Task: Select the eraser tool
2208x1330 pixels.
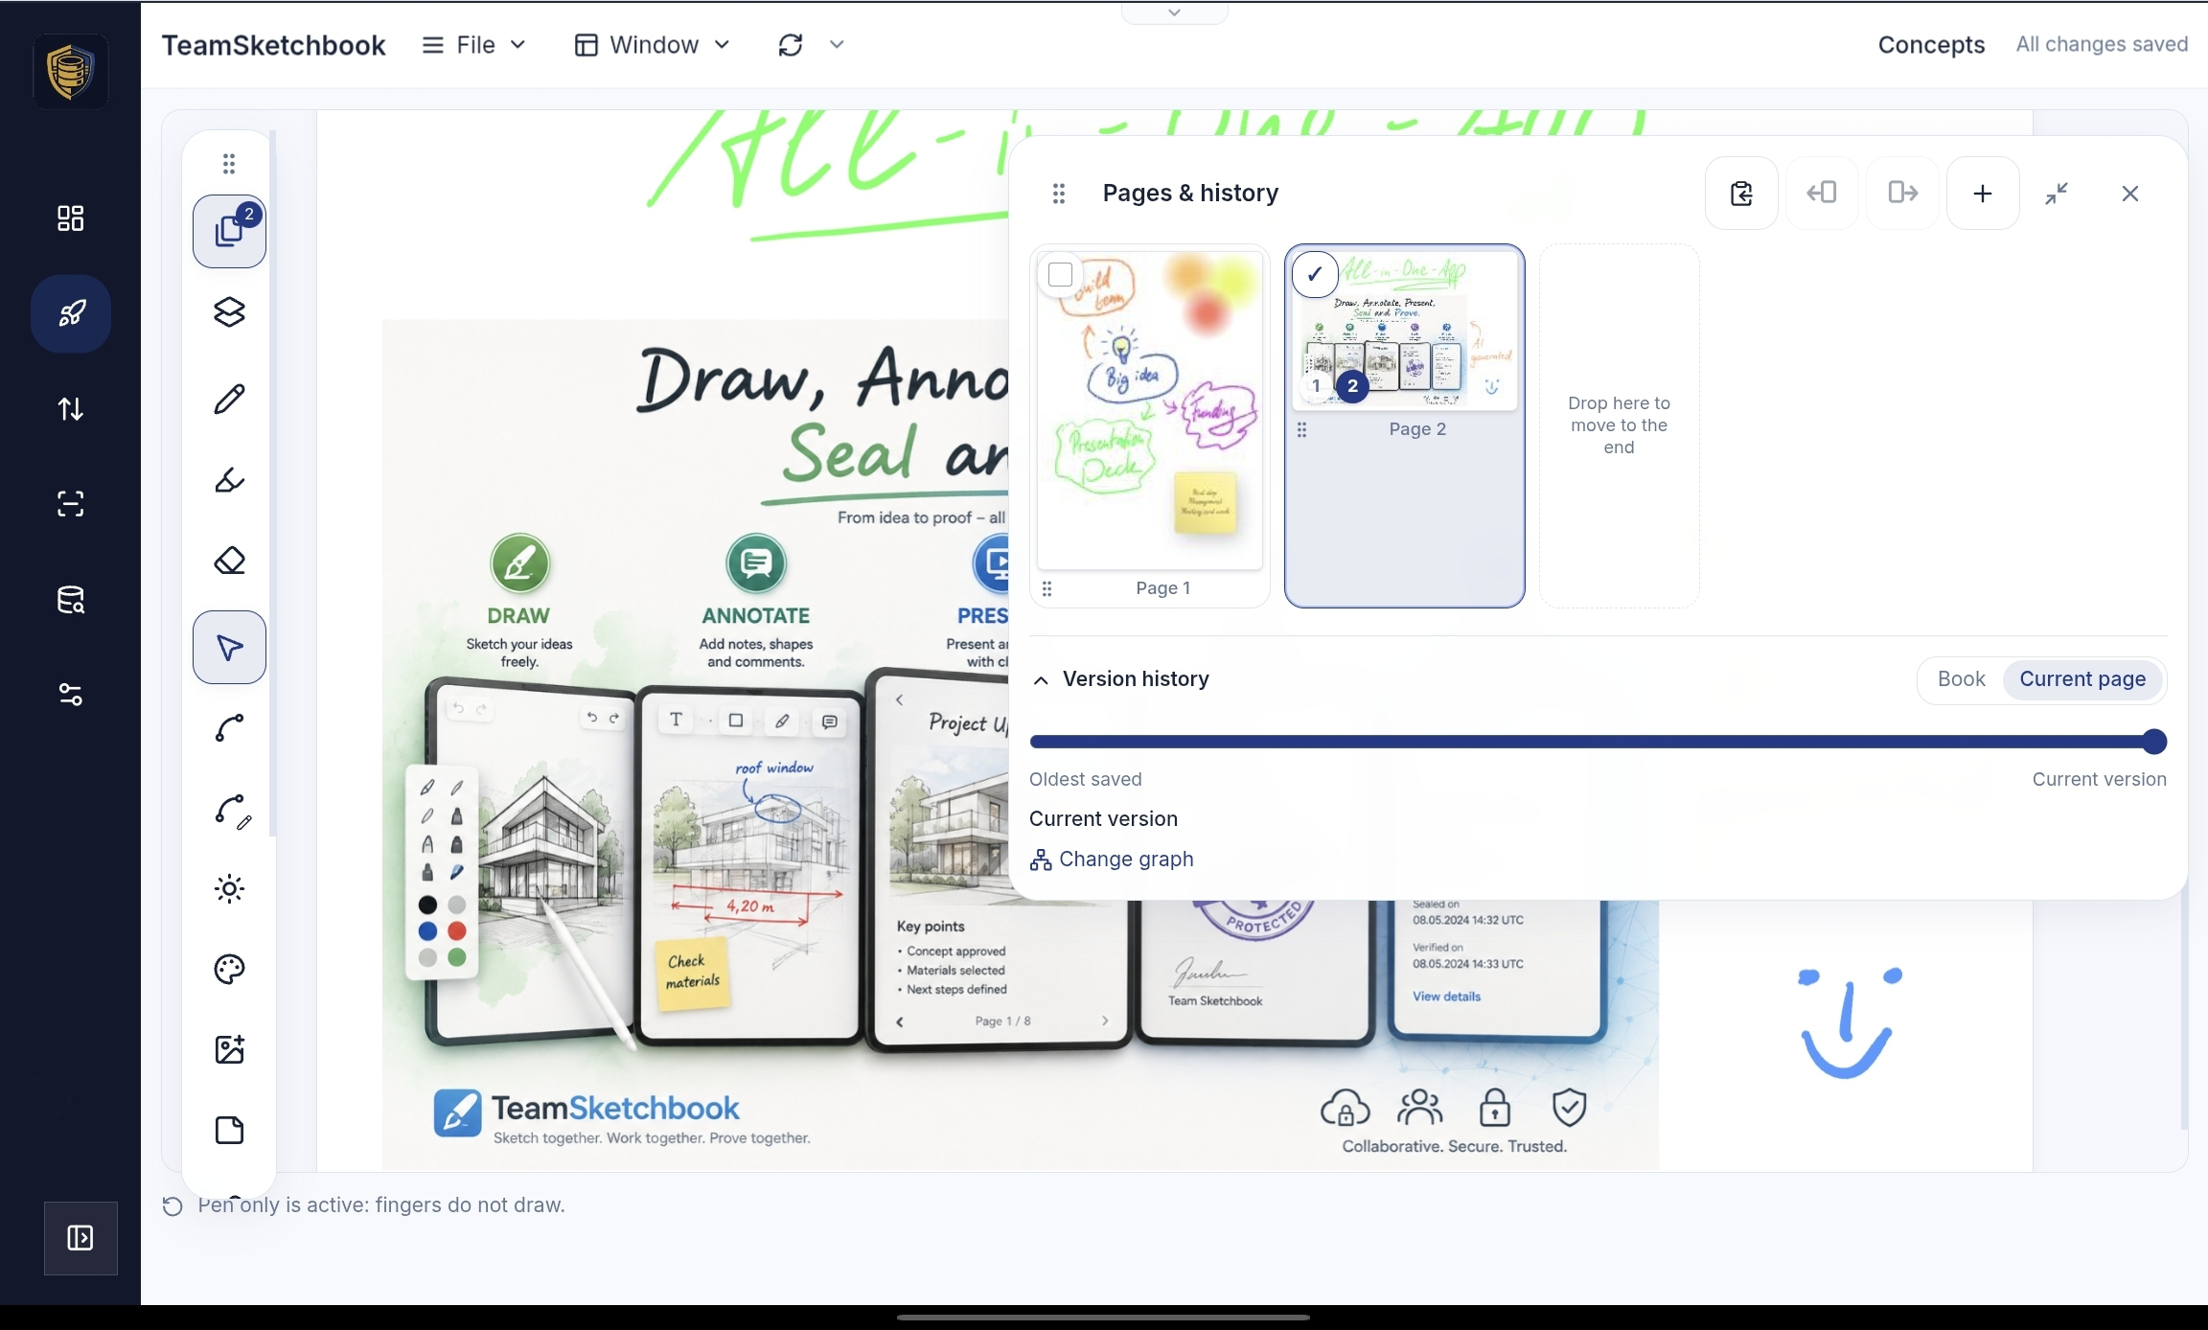Action: click(229, 561)
